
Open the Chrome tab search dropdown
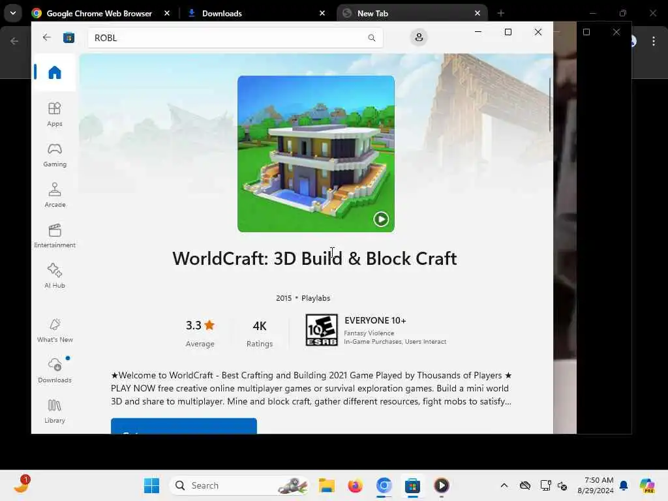click(x=13, y=13)
